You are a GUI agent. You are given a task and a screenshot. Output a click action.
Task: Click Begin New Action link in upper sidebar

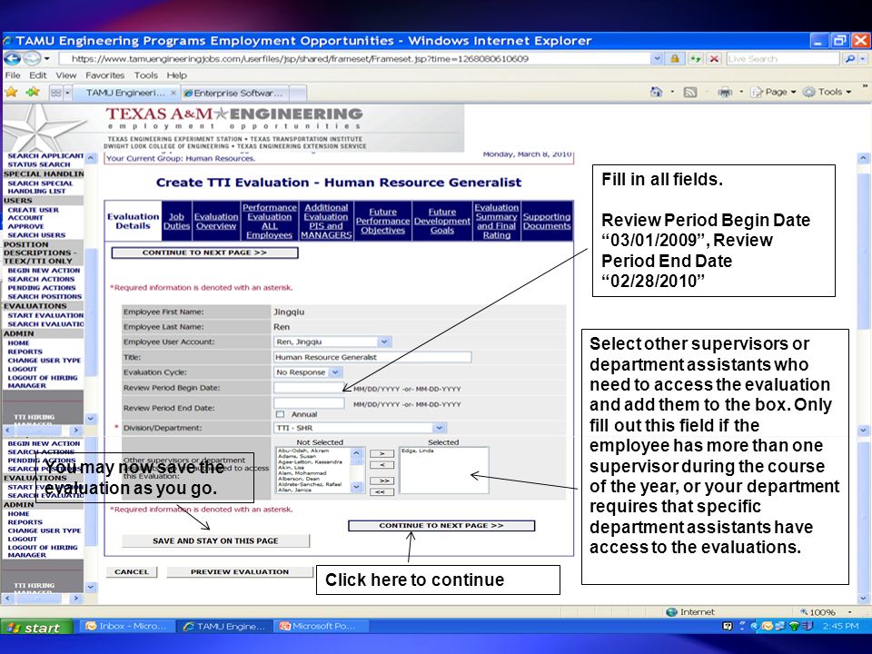tap(44, 271)
